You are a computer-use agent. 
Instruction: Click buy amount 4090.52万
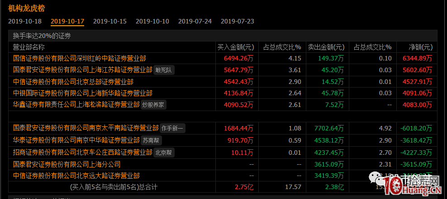[x=238, y=105]
